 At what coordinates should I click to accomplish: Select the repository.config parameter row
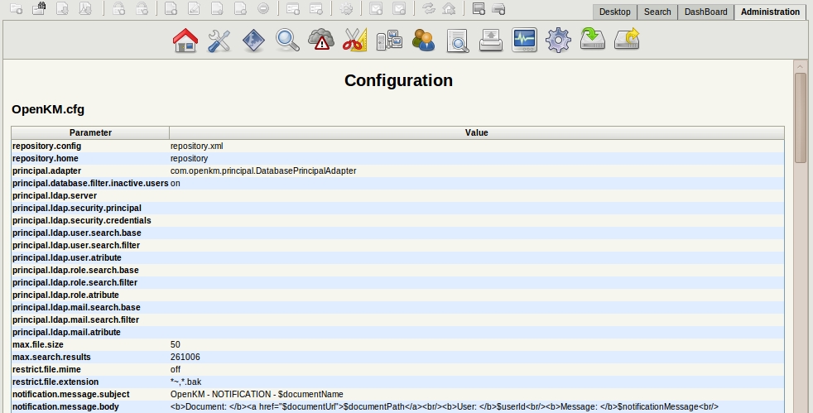[397, 146]
